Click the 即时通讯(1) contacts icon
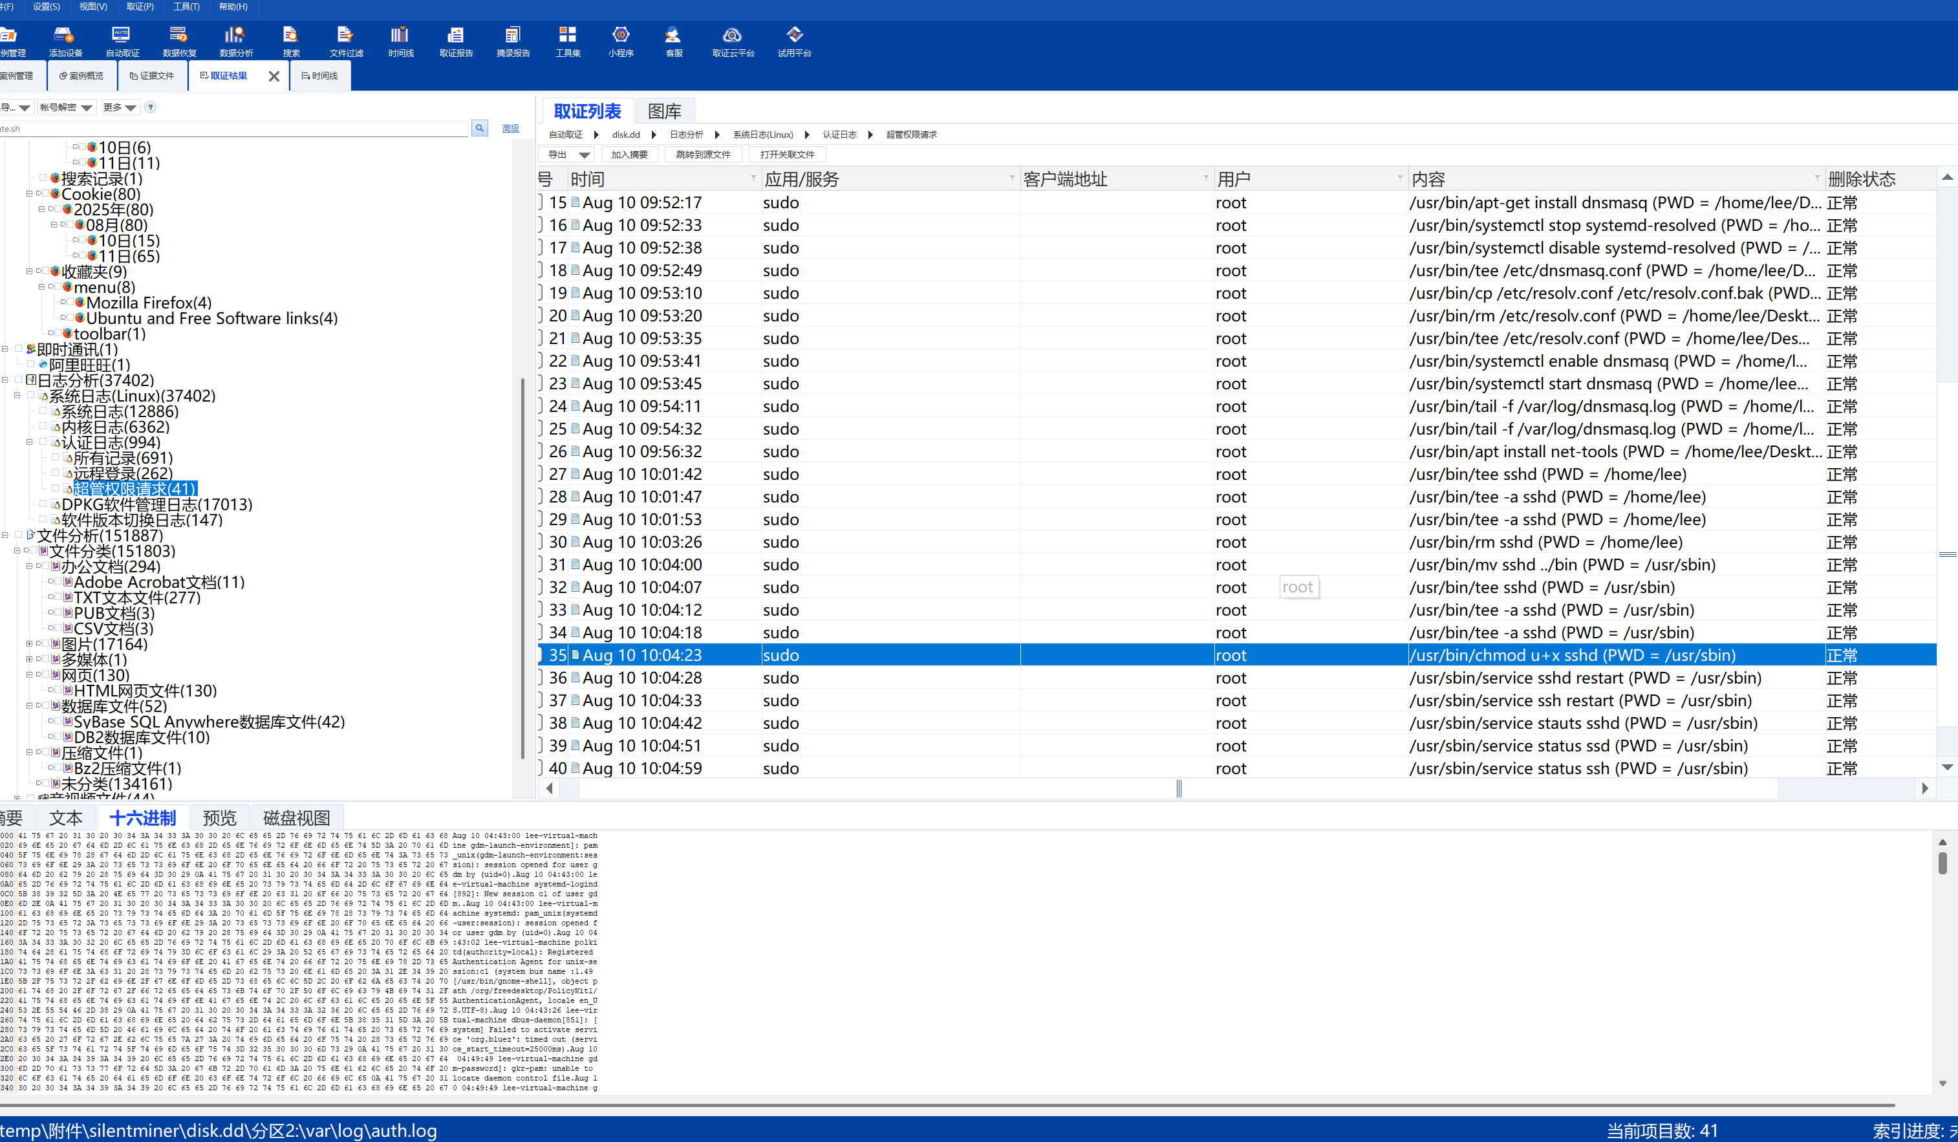This screenshot has height=1142, width=1958. tap(31, 349)
